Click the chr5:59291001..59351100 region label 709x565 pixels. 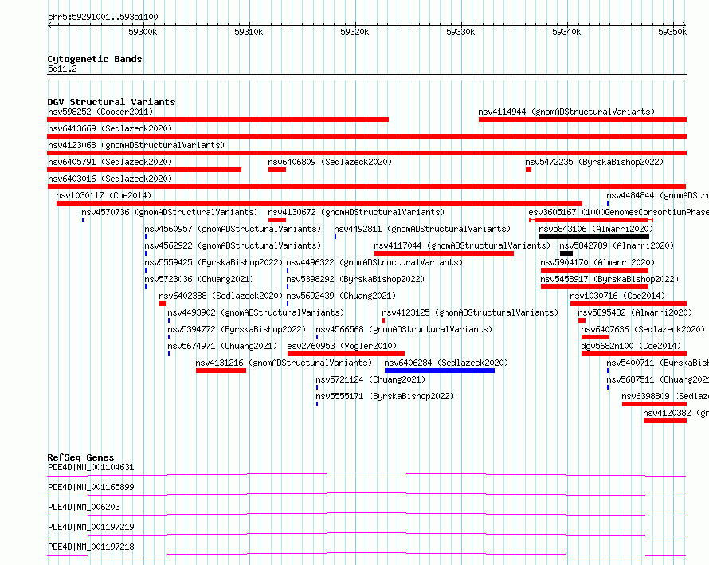click(x=103, y=18)
